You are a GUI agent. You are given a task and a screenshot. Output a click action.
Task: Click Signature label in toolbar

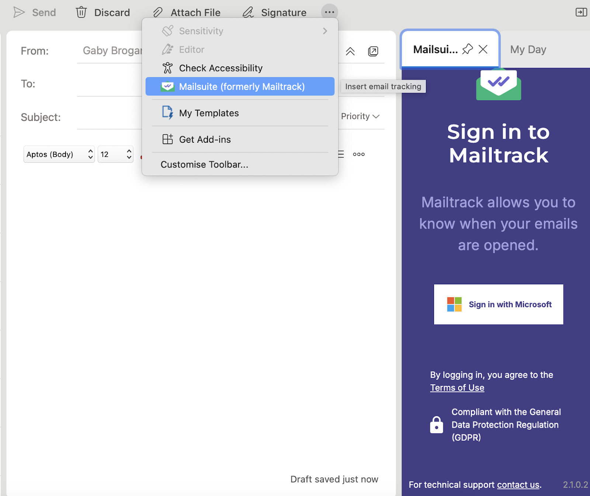click(x=284, y=13)
